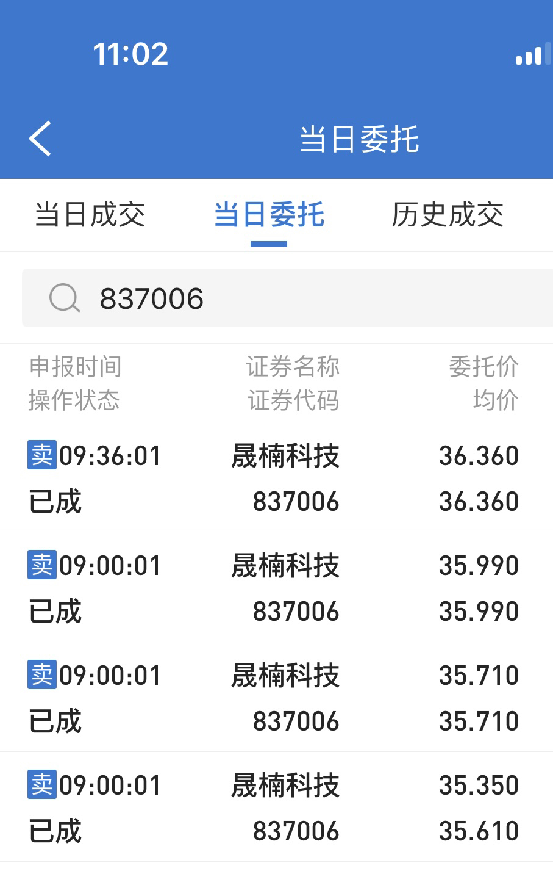The image size is (553, 871).
Task: Tap 晟楠科技 in the 35.990 order
Action: [285, 566]
